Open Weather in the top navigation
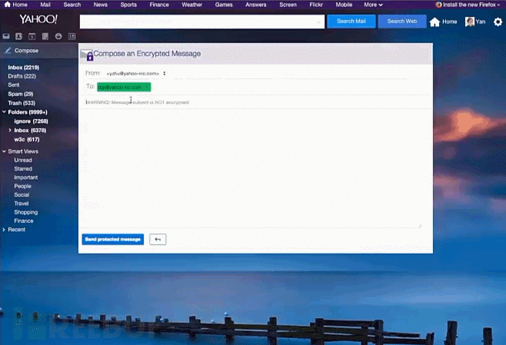 (x=191, y=5)
